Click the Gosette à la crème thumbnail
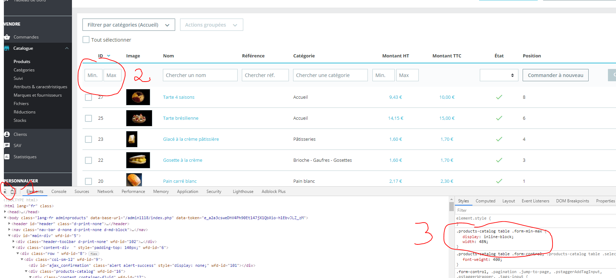The width and height of the screenshot is (616, 278). coord(138,160)
